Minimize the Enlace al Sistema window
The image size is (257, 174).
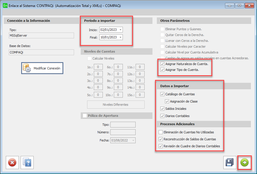(230, 6)
